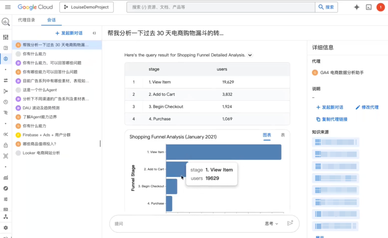Open conversation 哪些商品值得投入？
The width and height of the screenshot is (388, 238).
coord(57,144)
